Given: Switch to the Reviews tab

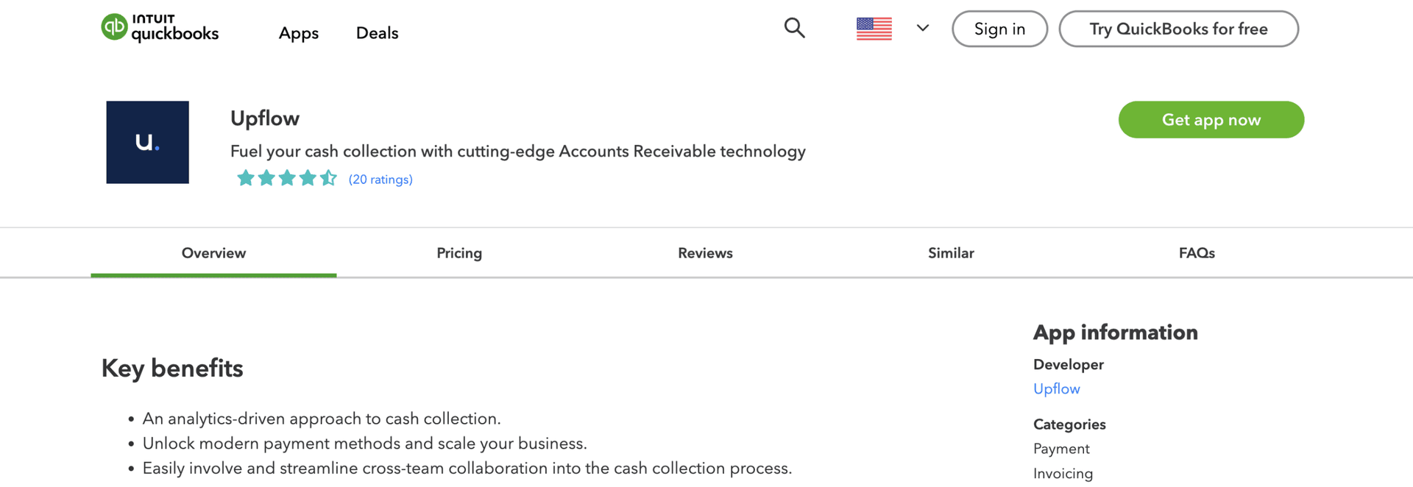Looking at the screenshot, I should (x=705, y=253).
